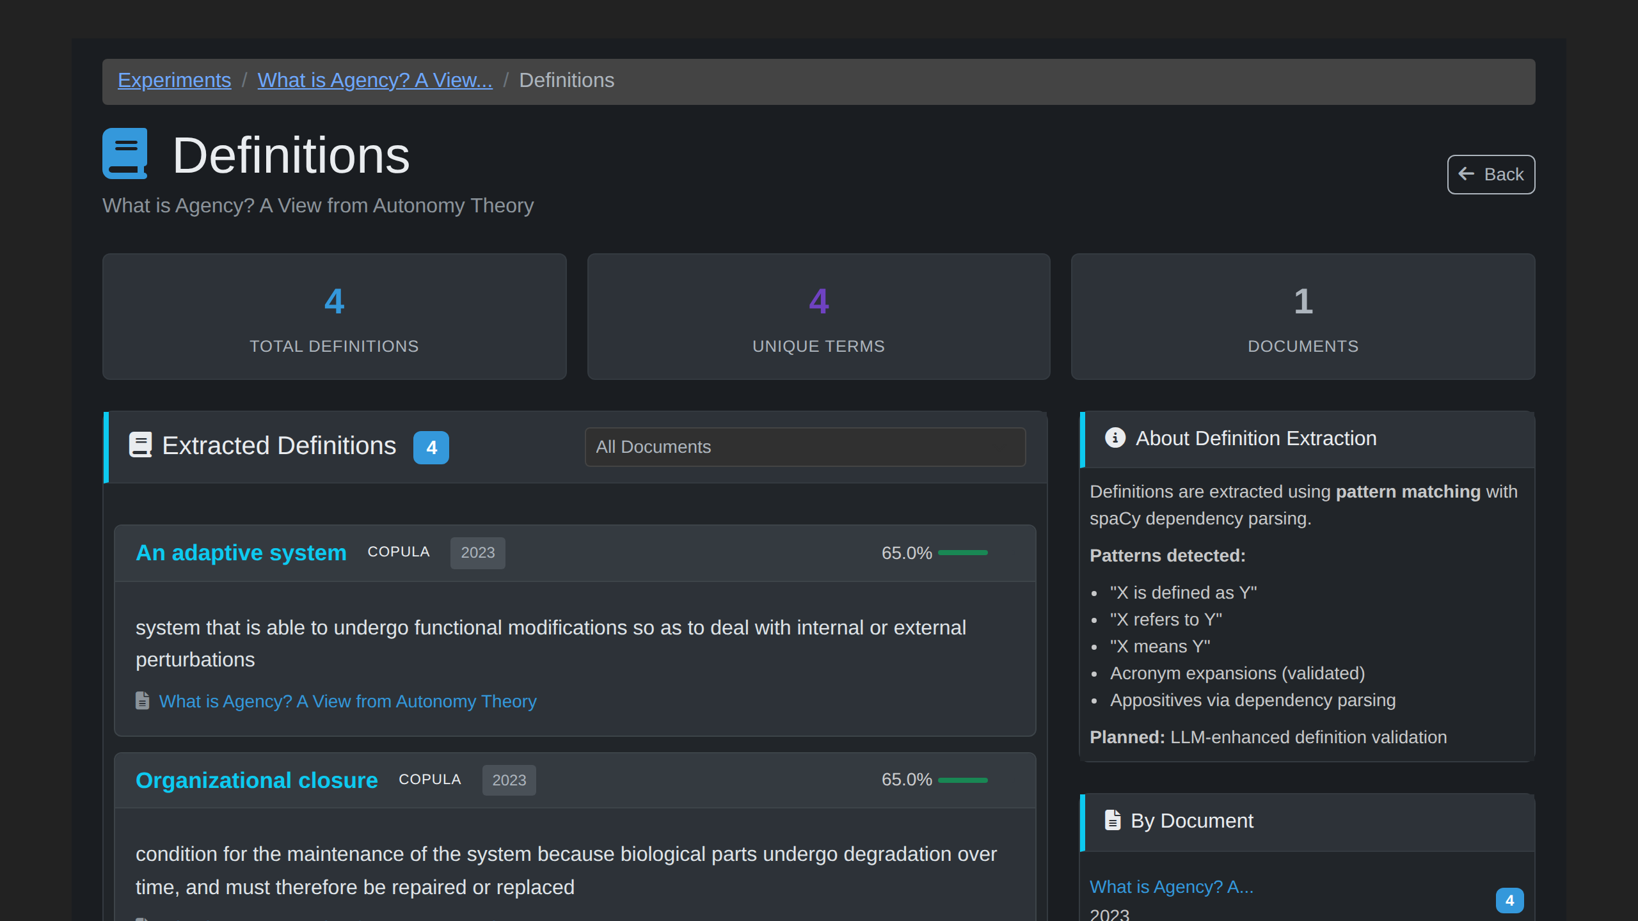Click the About Definition Extraction info icon

click(1115, 438)
